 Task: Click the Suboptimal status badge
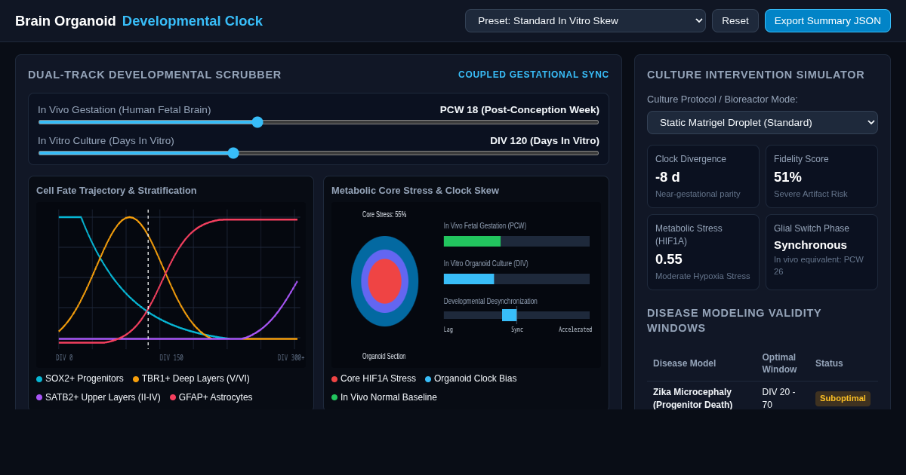coord(843,399)
